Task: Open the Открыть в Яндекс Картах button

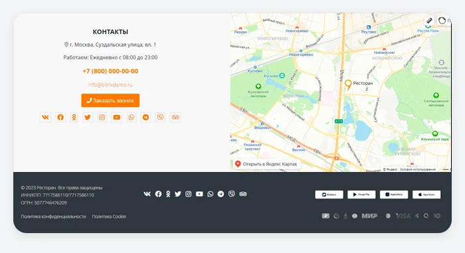Action: 266,164
